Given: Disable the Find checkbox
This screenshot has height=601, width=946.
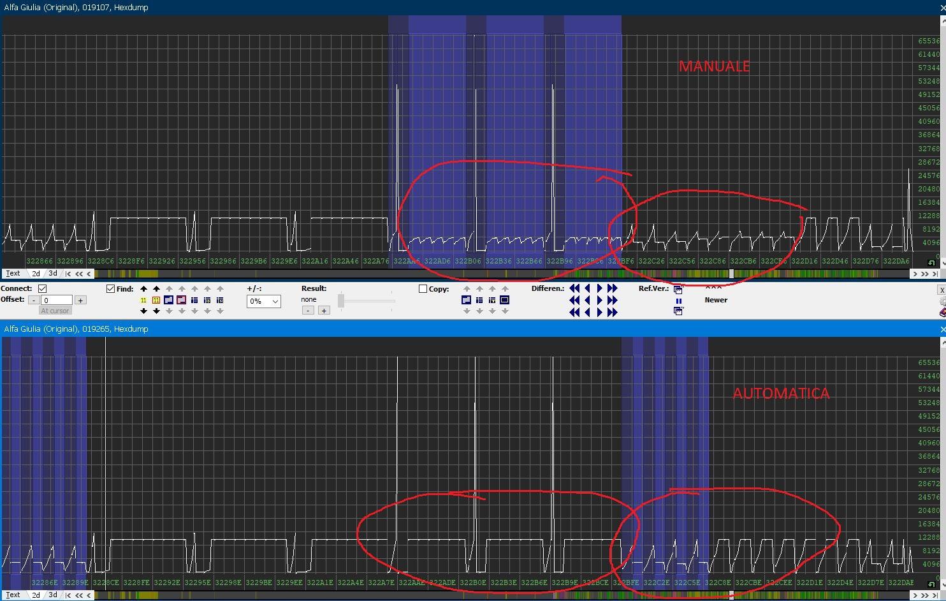Looking at the screenshot, I should pos(110,288).
